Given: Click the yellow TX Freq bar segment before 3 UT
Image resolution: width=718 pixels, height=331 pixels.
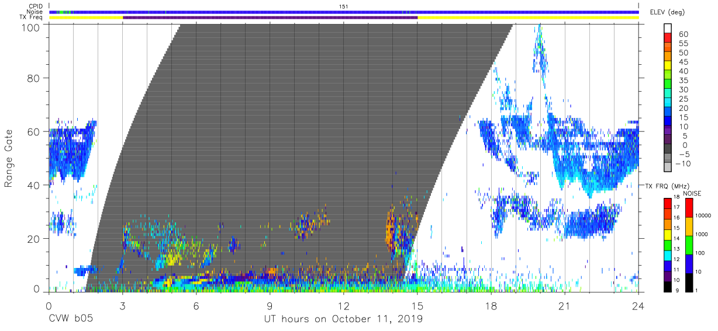Looking at the screenshot, I should tap(86, 18).
